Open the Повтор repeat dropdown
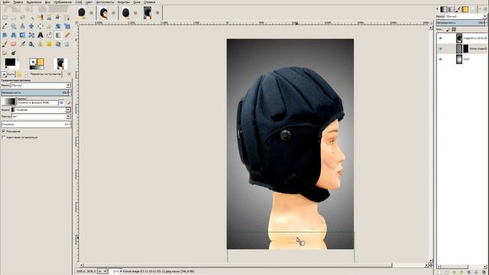 [x=40, y=116]
